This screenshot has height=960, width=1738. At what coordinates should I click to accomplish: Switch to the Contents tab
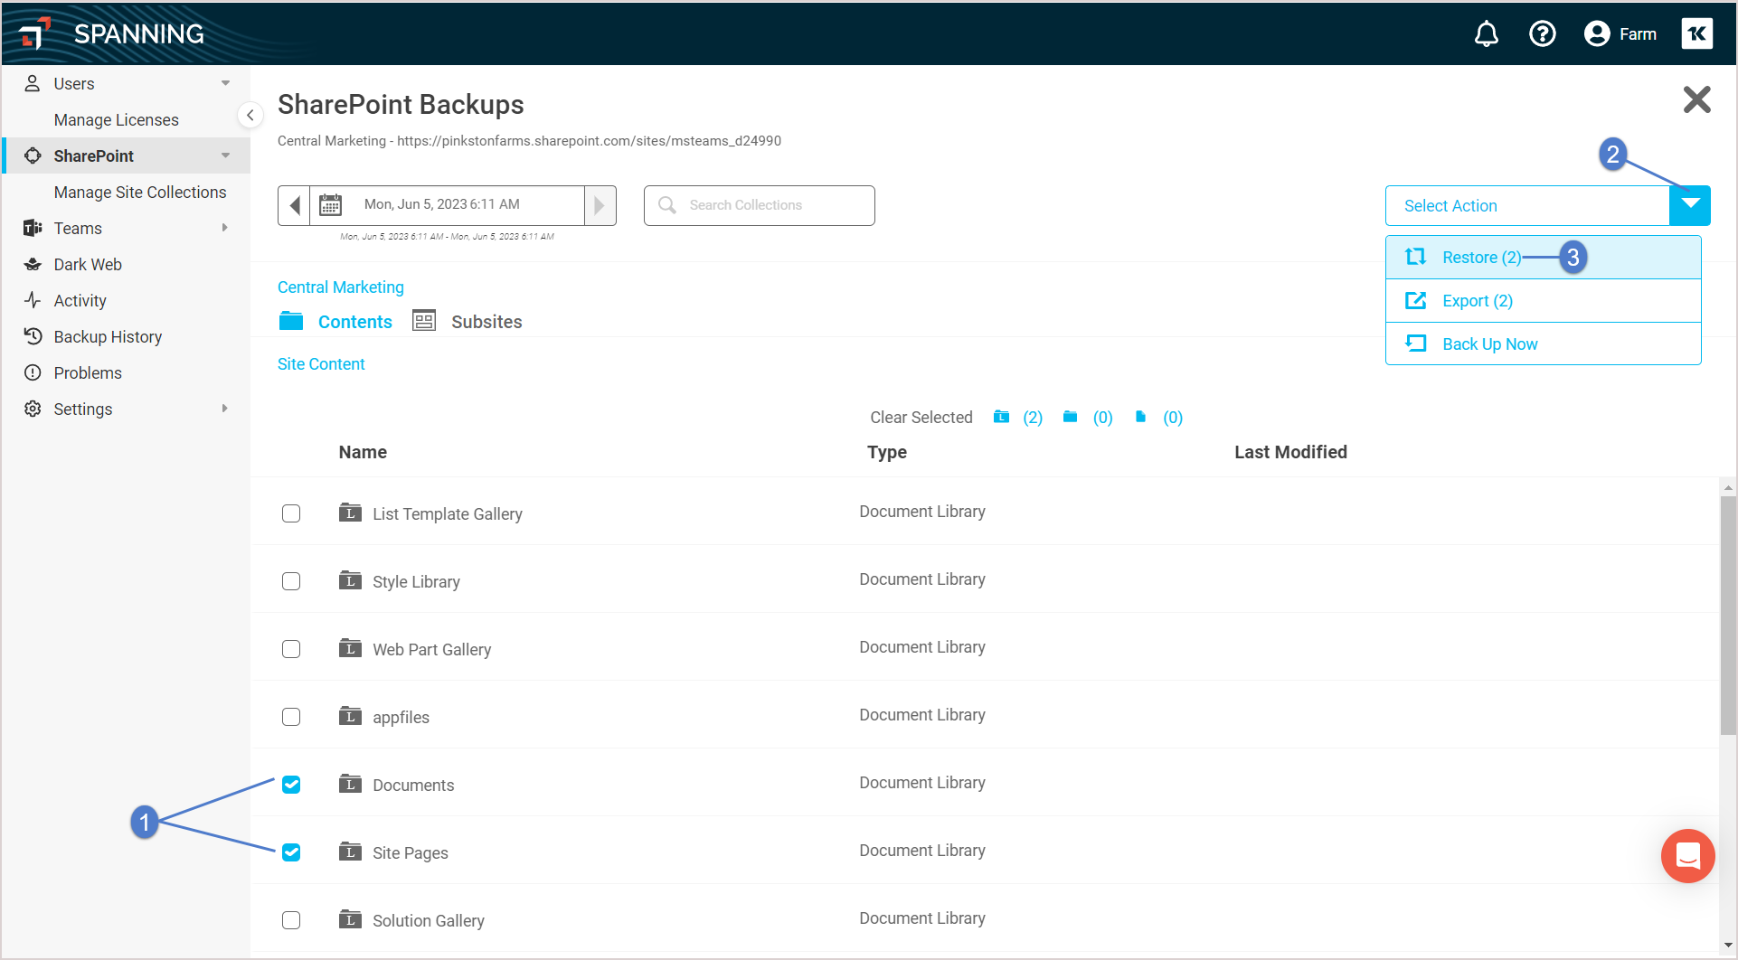point(355,322)
